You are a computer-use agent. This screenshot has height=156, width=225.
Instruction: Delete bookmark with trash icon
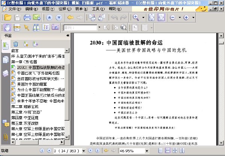(x=16, y=44)
